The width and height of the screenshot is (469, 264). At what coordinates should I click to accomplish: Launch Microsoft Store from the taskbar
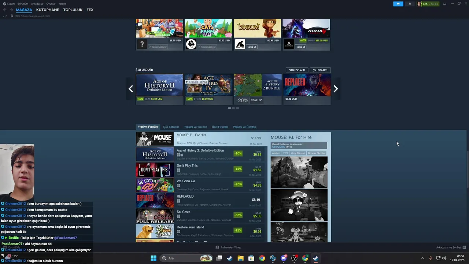pyautogui.click(x=251, y=258)
